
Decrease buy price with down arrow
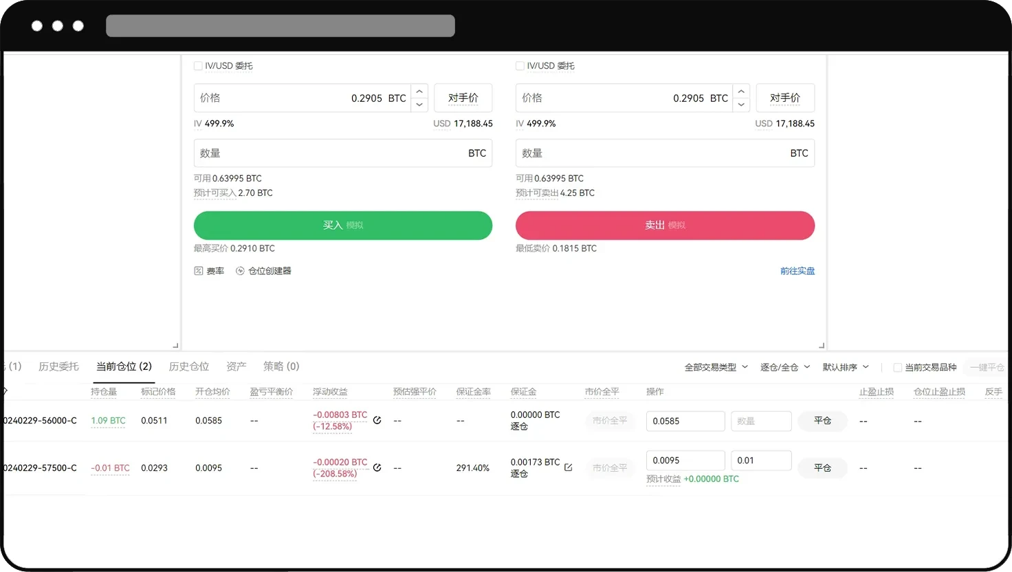tap(419, 104)
